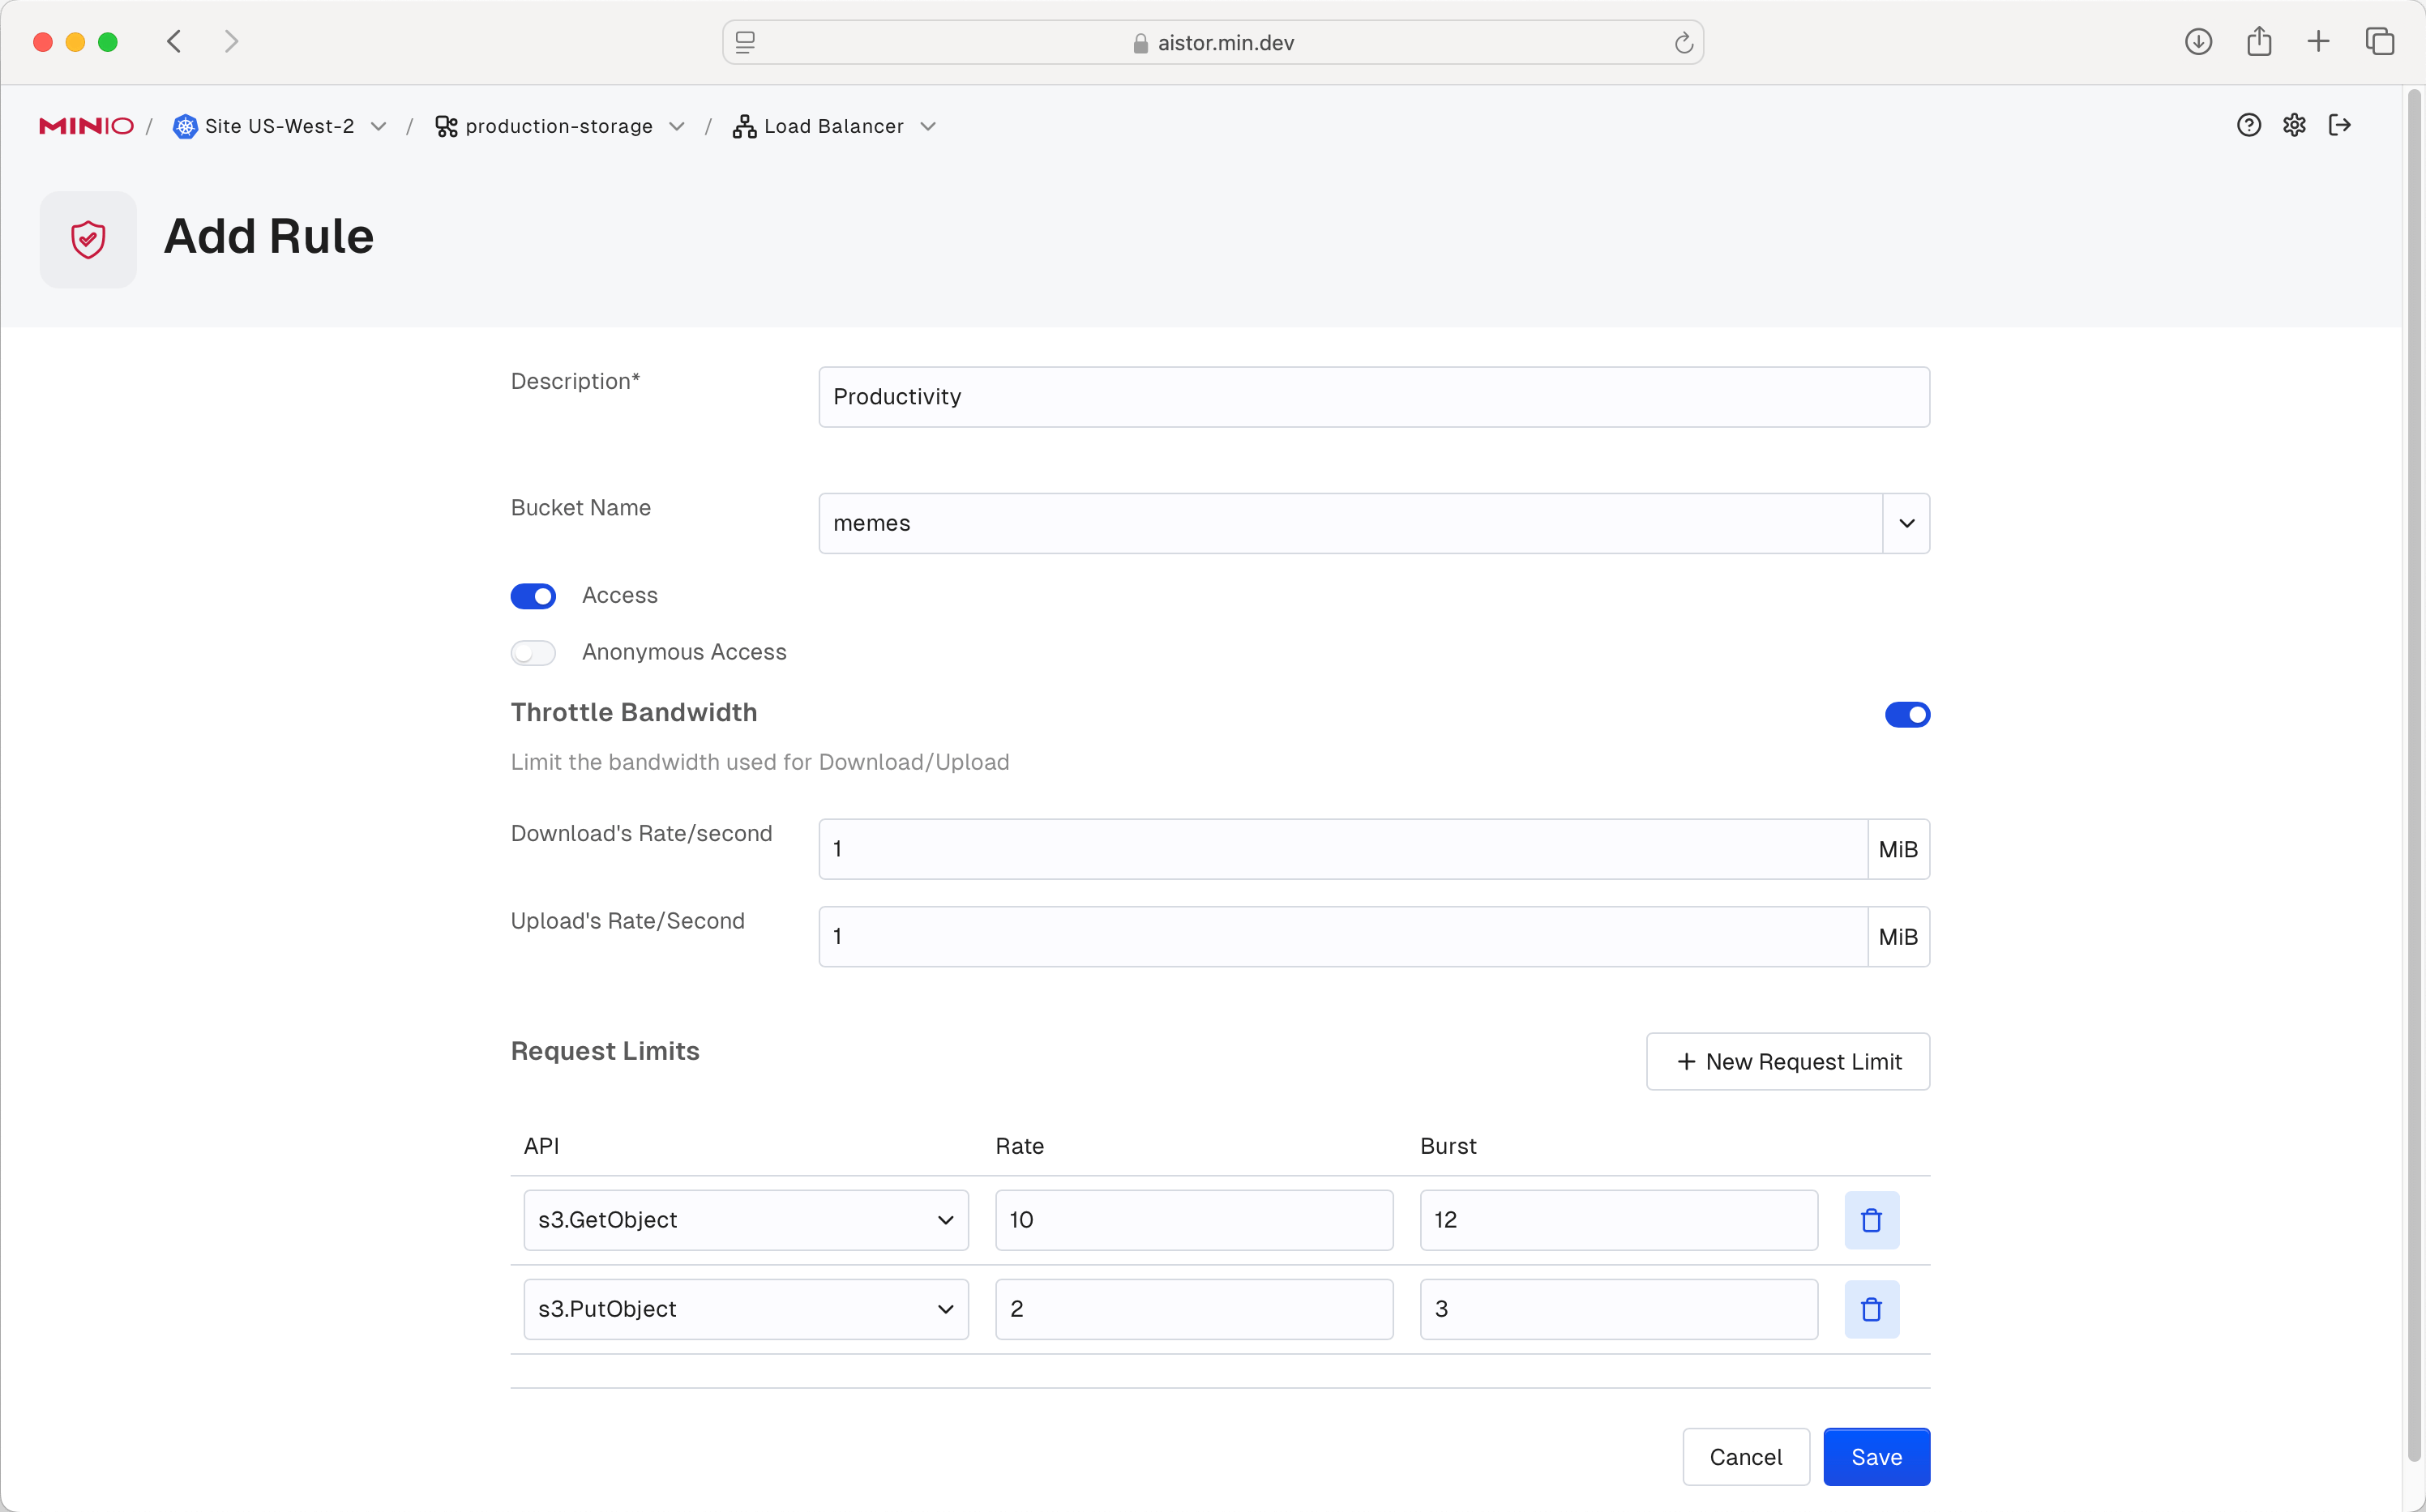
Task: Click the delete icon for s3.PutObject rule
Action: click(1871, 1308)
